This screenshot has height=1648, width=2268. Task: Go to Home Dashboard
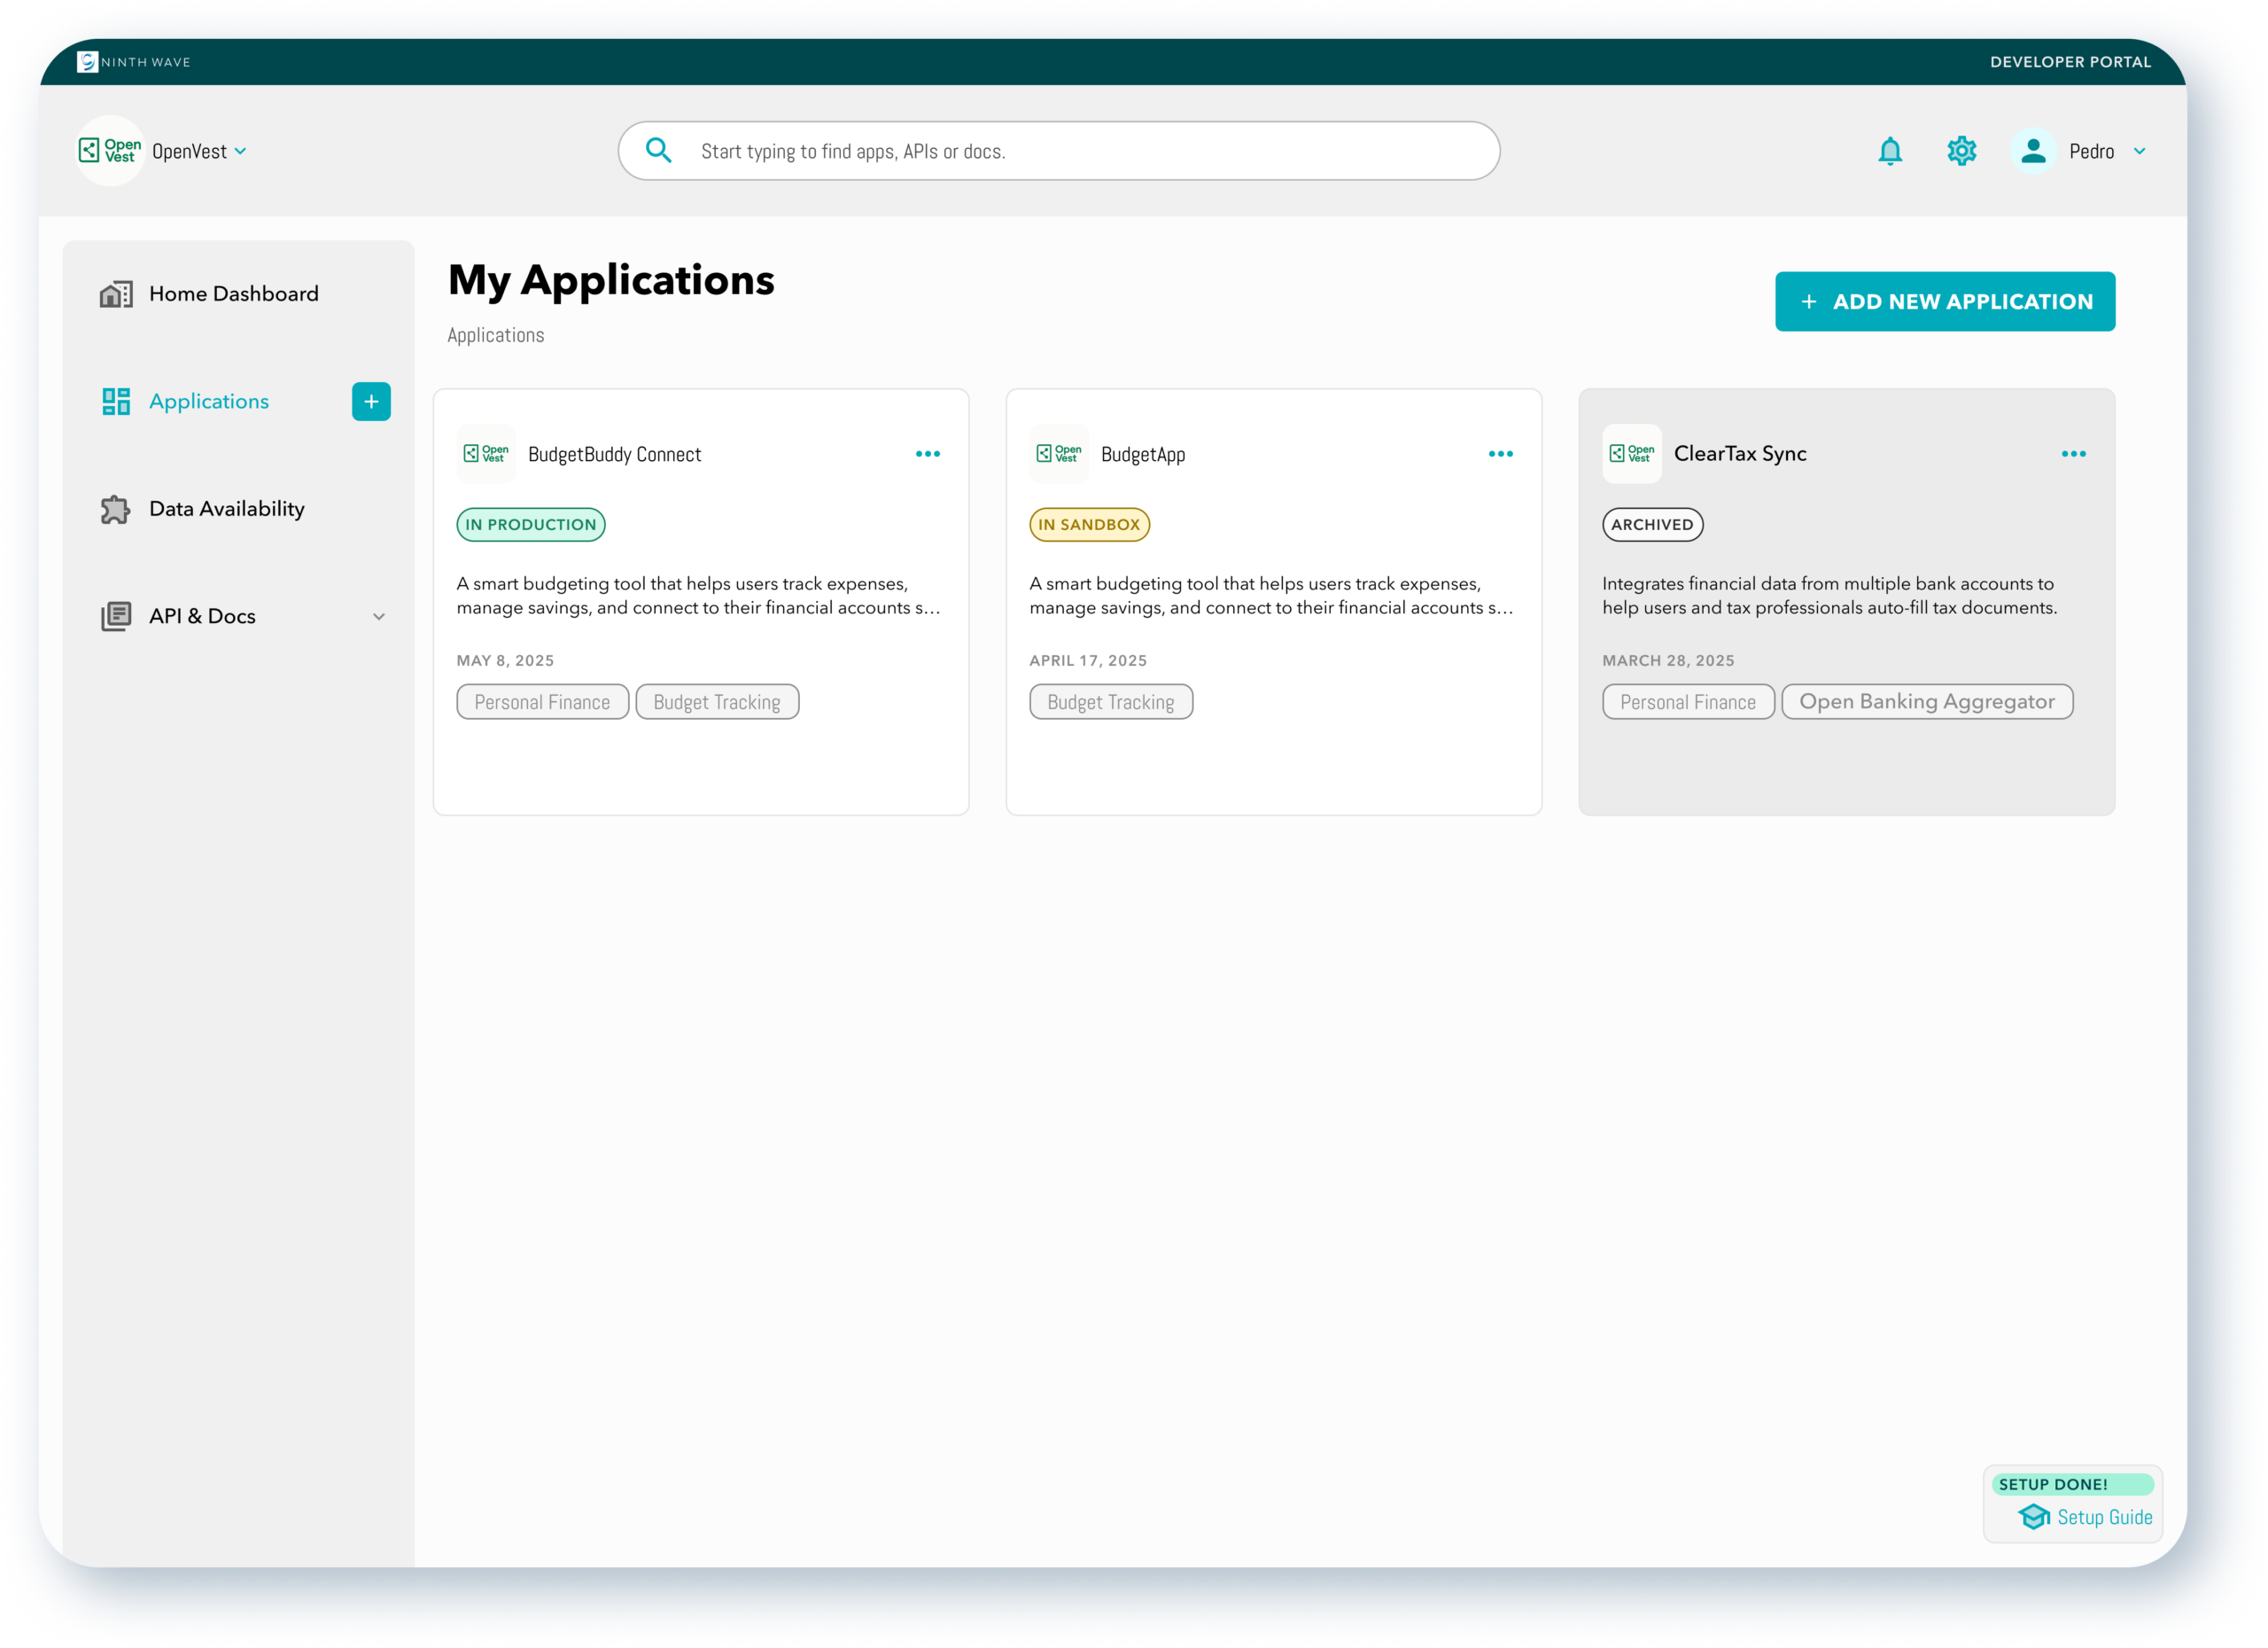(233, 294)
